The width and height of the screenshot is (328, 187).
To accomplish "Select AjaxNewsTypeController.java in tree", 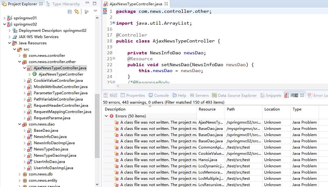I will click(x=60, y=68).
